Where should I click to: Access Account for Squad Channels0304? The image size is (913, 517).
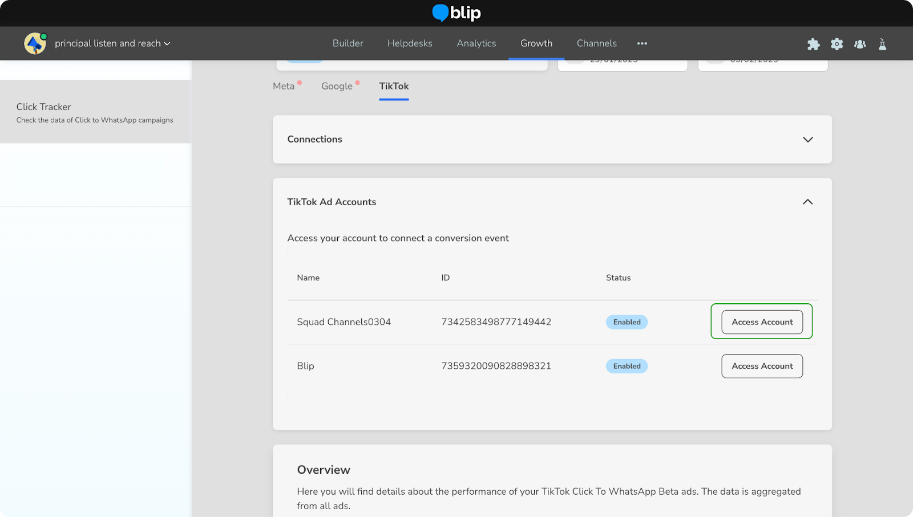762,322
